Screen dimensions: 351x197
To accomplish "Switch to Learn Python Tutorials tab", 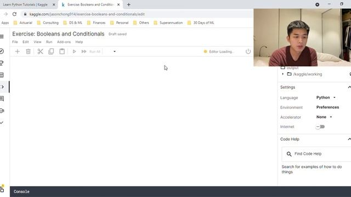I will click(25, 5).
